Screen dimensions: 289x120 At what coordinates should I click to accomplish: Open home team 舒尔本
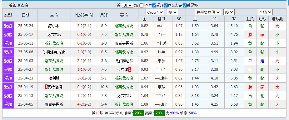click(x=54, y=26)
